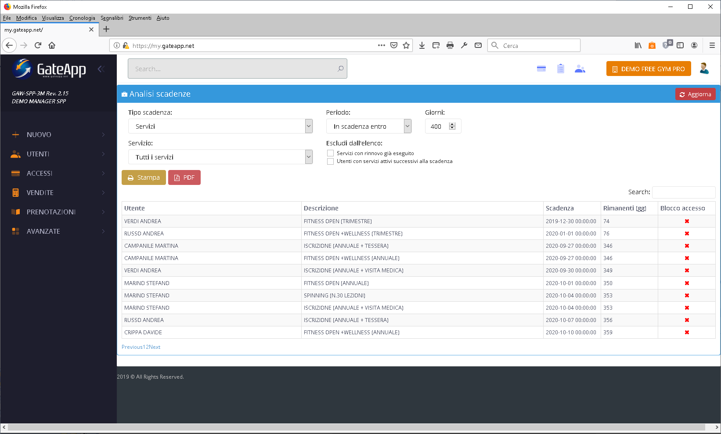The width and height of the screenshot is (721, 434).
Task: Increase the Giorni value with stepper
Action: point(452,124)
